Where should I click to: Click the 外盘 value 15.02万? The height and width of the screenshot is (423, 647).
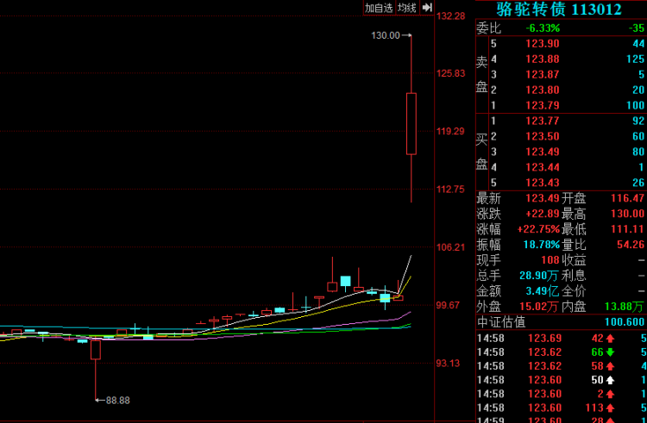539,307
